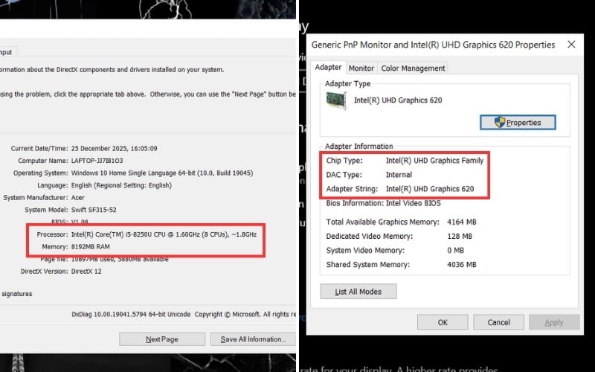Click System Manufacturer value Acer
This screenshot has width=595, height=372.
[78, 198]
